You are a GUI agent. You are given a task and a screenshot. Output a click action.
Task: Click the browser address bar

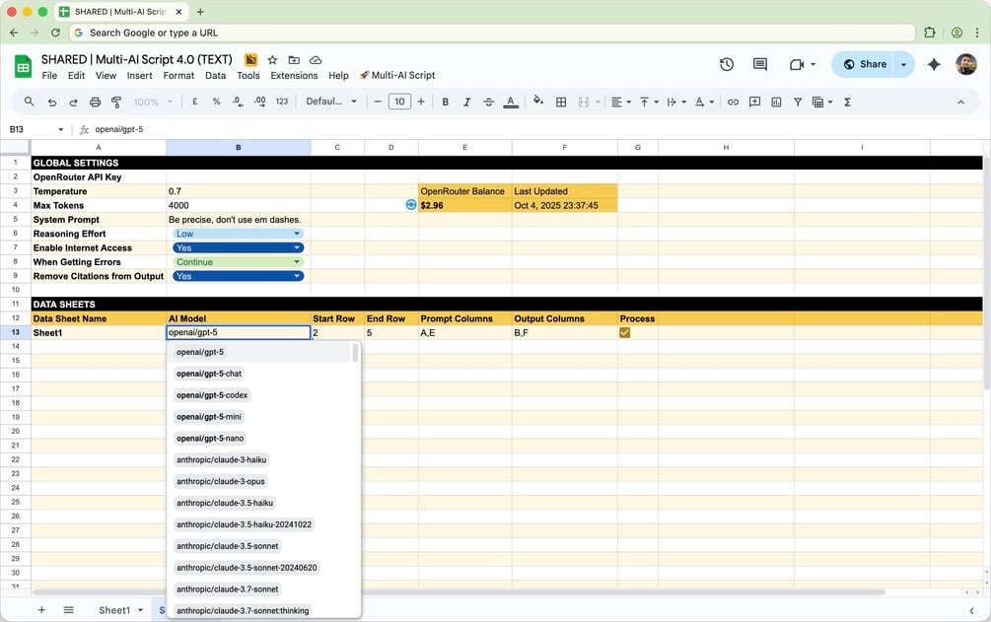click(x=492, y=33)
